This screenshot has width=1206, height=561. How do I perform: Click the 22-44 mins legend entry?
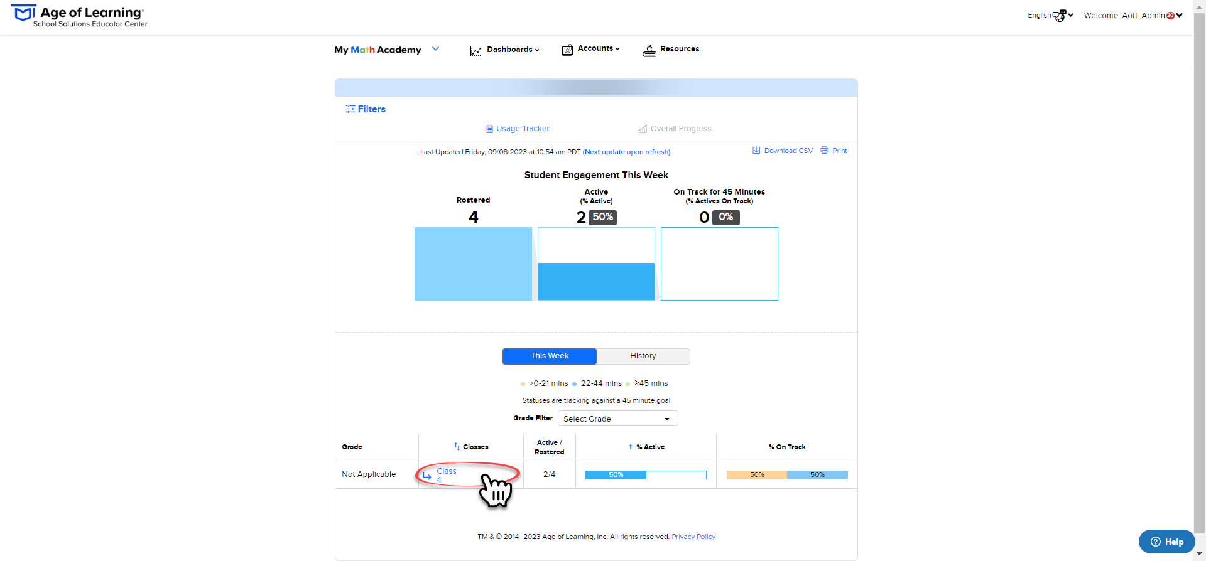pos(597,383)
